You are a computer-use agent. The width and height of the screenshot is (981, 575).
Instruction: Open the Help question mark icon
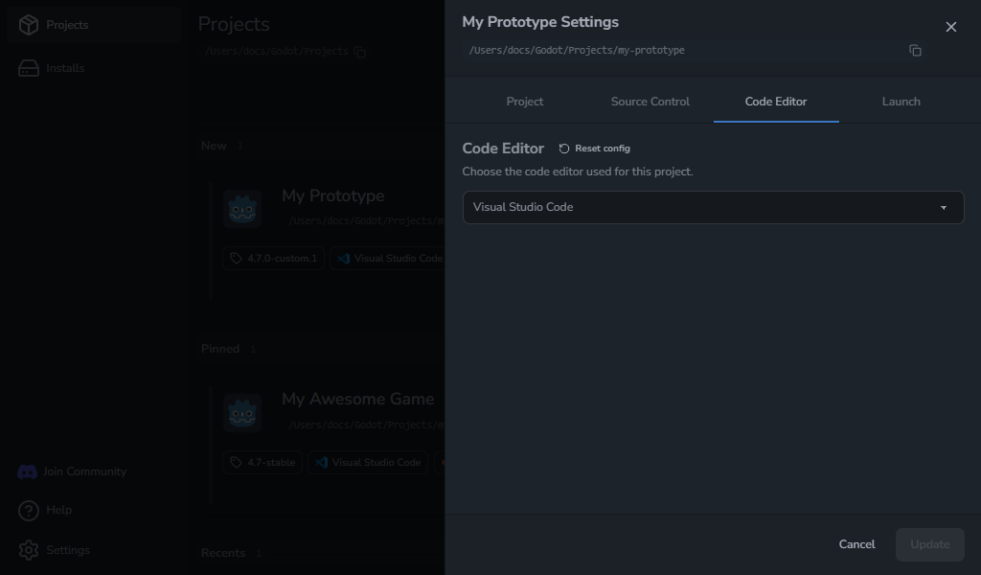(28, 511)
